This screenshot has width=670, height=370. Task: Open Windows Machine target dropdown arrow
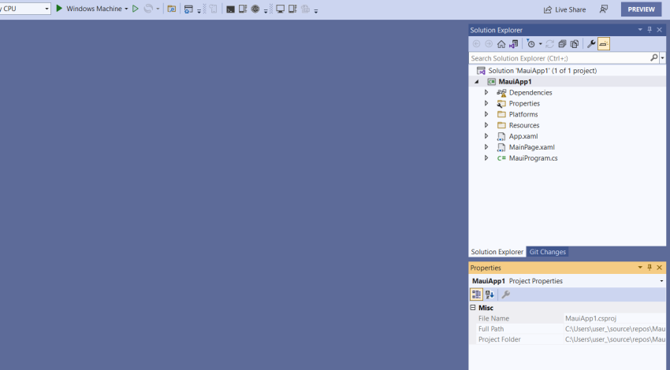click(x=126, y=9)
